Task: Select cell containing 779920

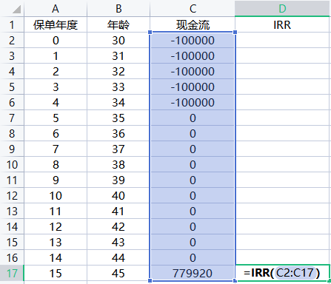Action: tap(193, 273)
